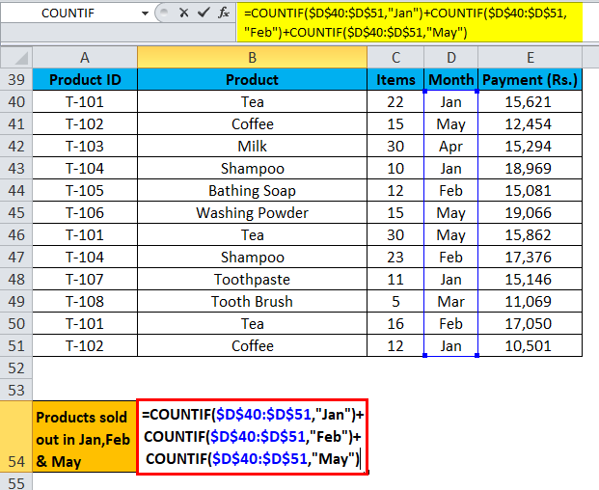Select column D header
599x490 pixels.
point(451,58)
